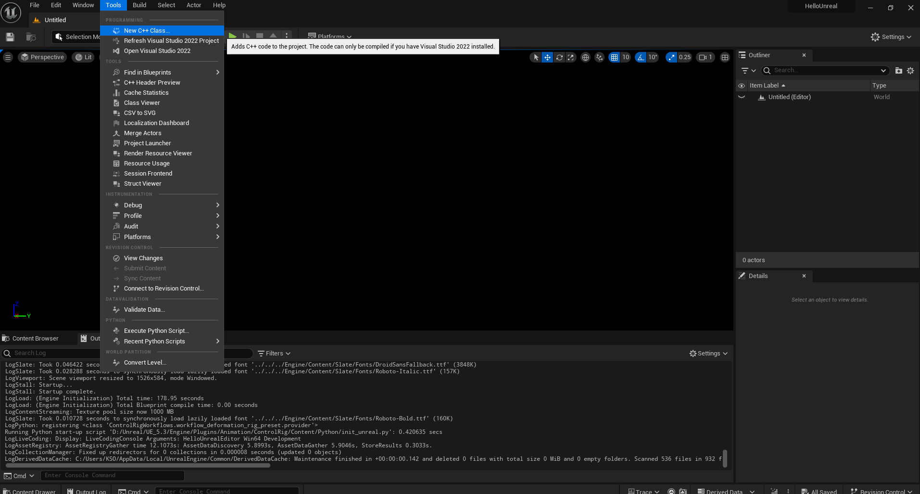Image resolution: width=920 pixels, height=494 pixels.
Task: Click the green Play button
Action: 233,36
